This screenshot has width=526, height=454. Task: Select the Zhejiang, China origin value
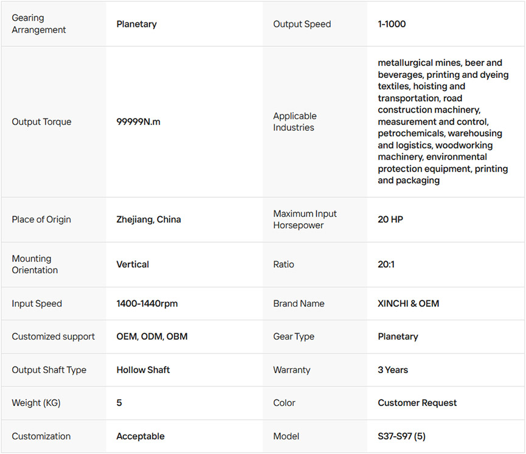coord(149,220)
